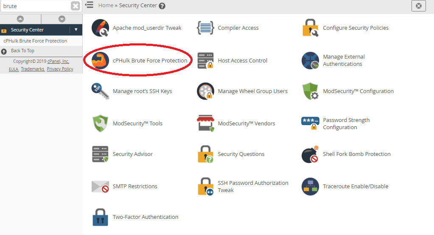Click Shell Fork Bomb Protection bomb icon

tap(310, 154)
